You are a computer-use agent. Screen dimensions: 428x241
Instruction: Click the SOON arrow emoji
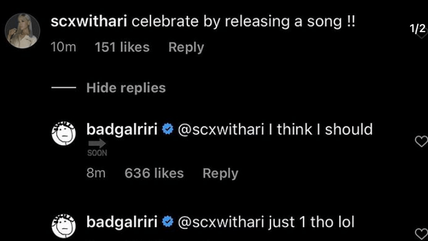[x=97, y=148]
